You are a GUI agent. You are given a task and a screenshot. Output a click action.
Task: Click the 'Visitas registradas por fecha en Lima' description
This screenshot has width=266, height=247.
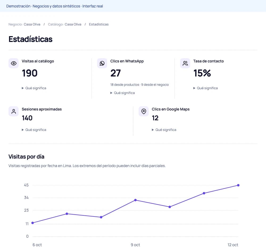(x=40, y=166)
